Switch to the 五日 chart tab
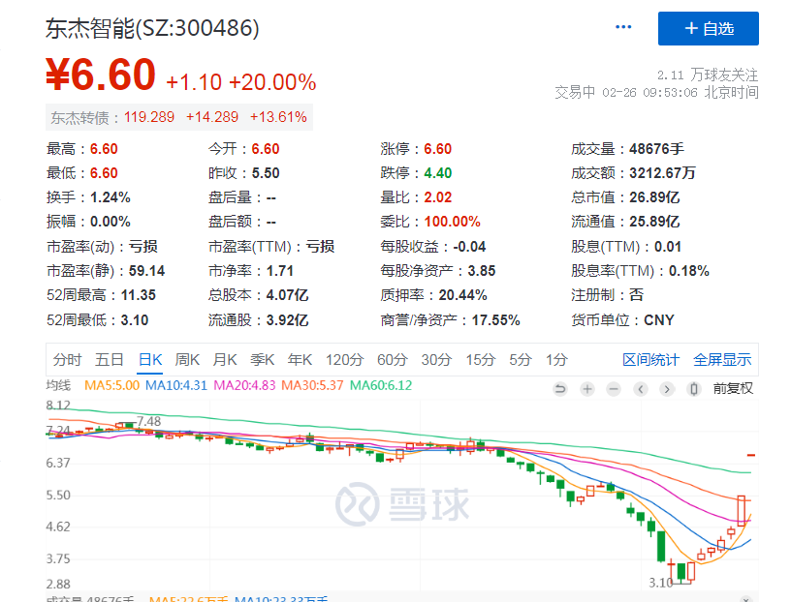This screenshot has height=602, width=791. point(110,360)
